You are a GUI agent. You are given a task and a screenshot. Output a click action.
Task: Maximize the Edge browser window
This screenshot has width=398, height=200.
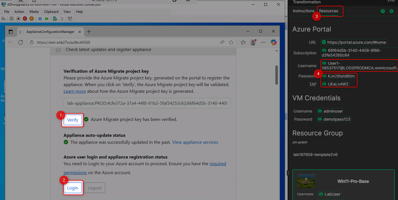pos(261,31)
